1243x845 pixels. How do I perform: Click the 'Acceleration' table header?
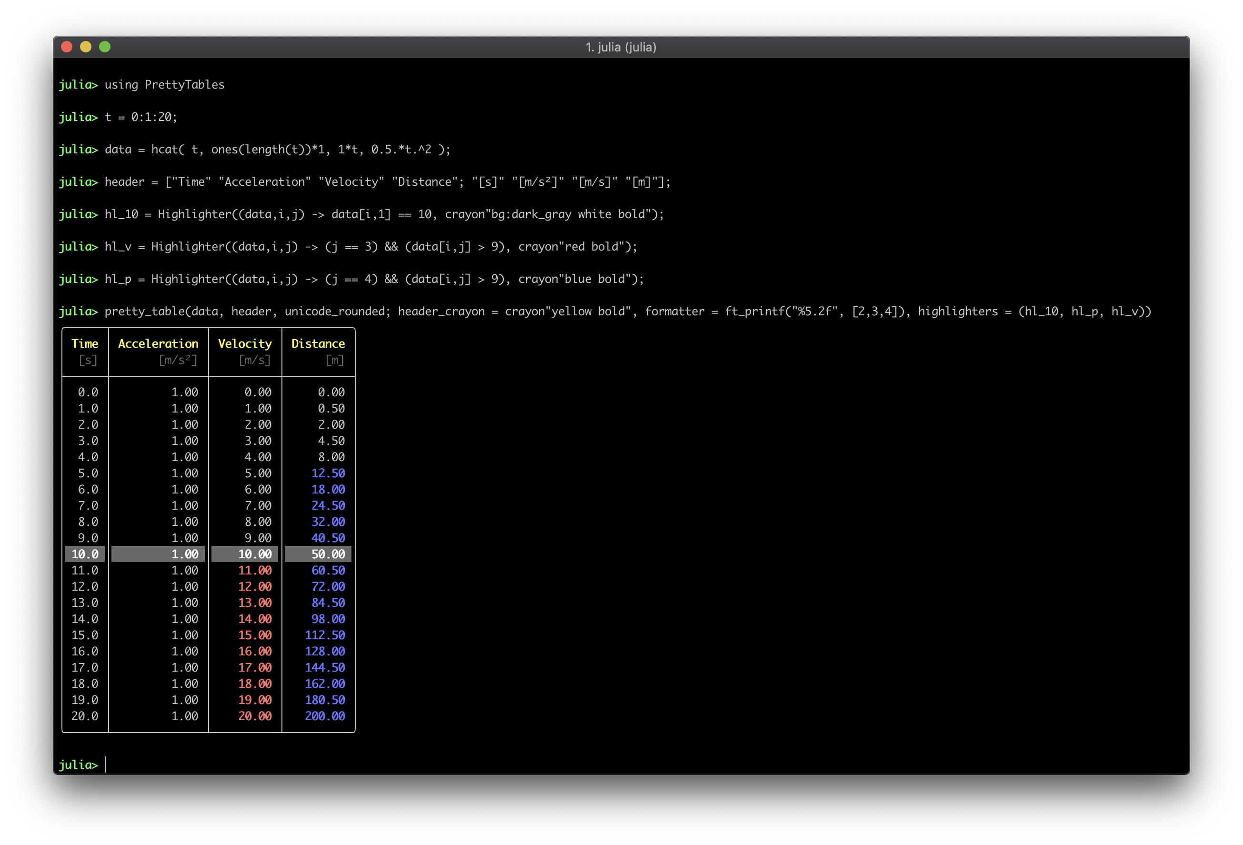[x=158, y=344]
